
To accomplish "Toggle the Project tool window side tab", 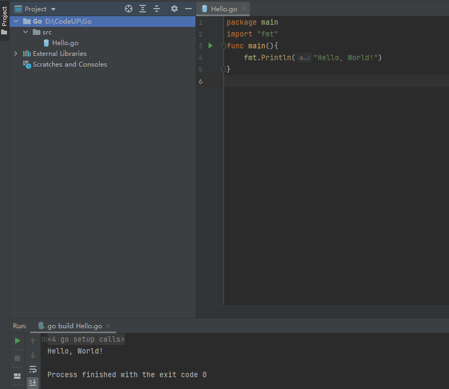I will tap(4, 16).
